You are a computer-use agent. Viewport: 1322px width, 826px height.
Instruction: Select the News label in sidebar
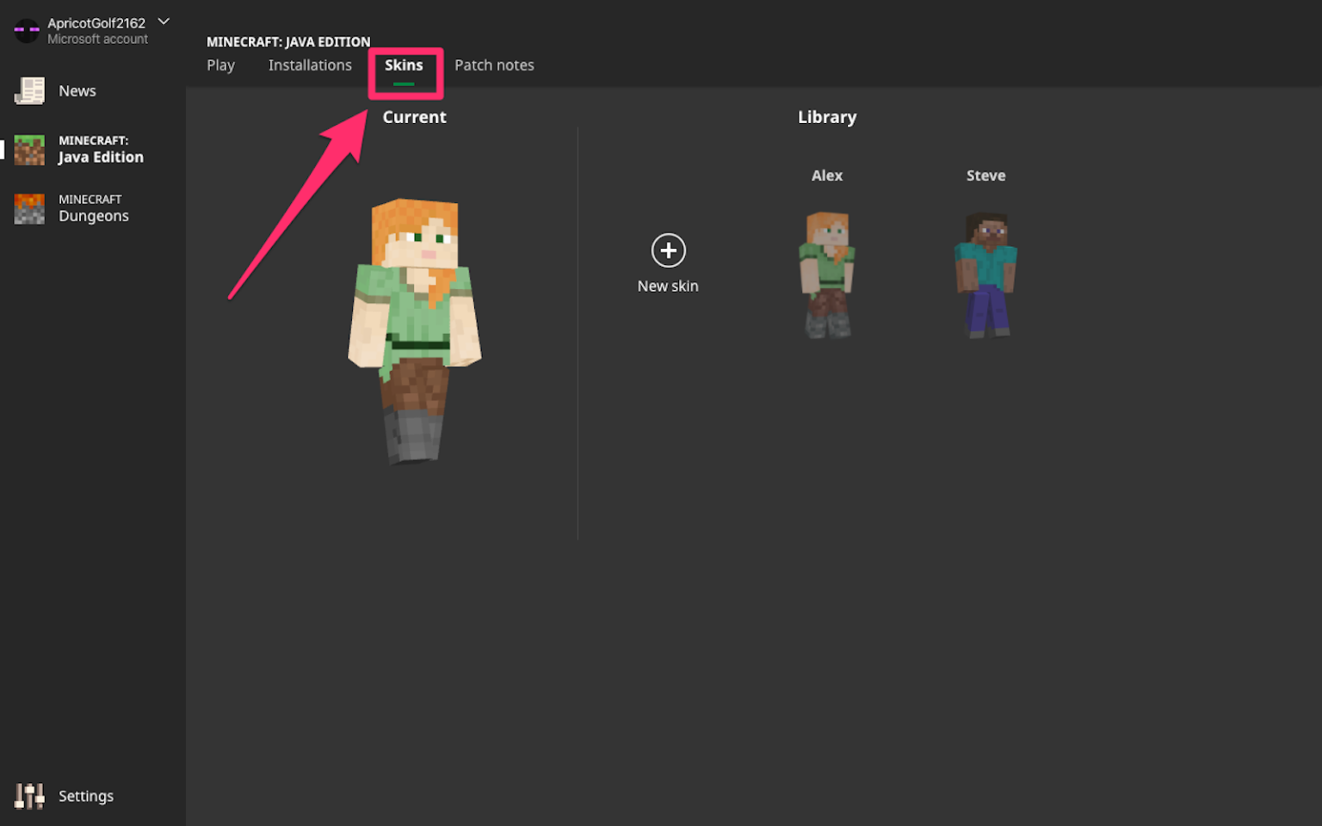click(x=77, y=91)
